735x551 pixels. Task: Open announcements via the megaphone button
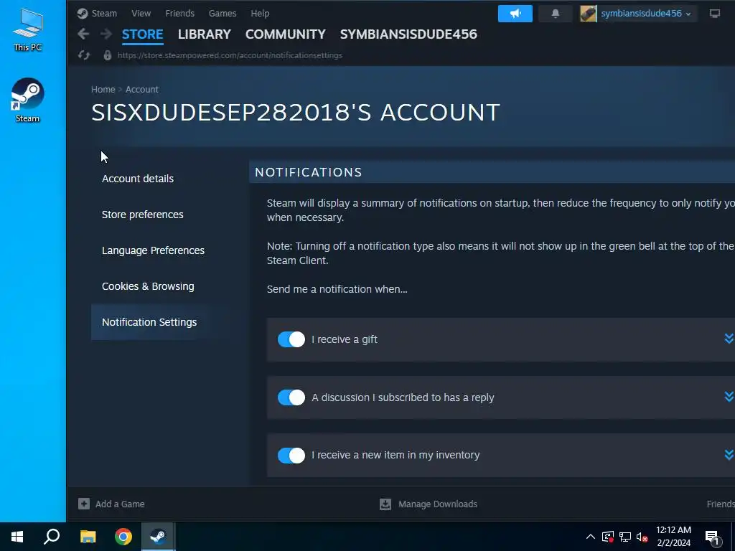[515, 14]
